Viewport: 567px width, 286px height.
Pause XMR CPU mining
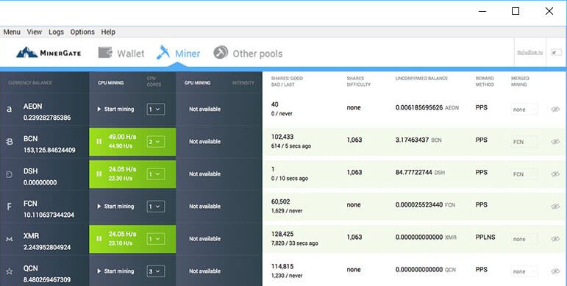click(99, 239)
